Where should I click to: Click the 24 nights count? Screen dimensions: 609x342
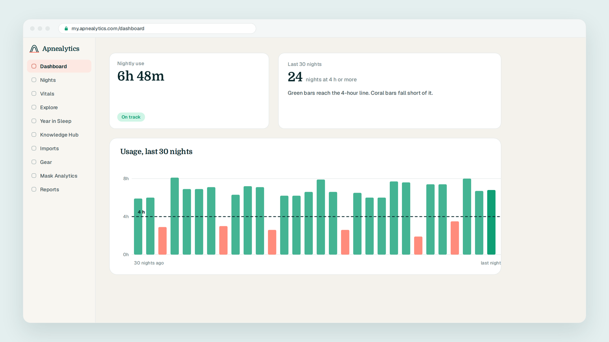point(295,77)
